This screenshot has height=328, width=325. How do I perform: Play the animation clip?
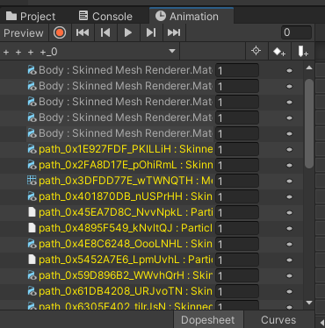pyautogui.click(x=128, y=32)
